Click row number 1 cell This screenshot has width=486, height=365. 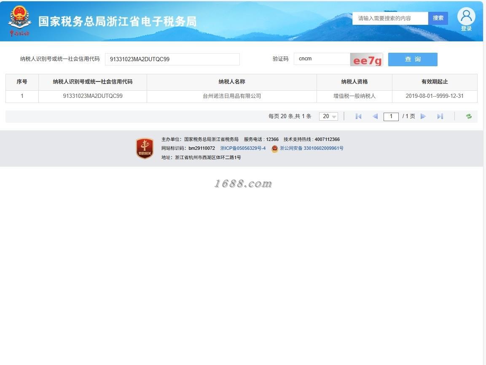pyautogui.click(x=22, y=96)
